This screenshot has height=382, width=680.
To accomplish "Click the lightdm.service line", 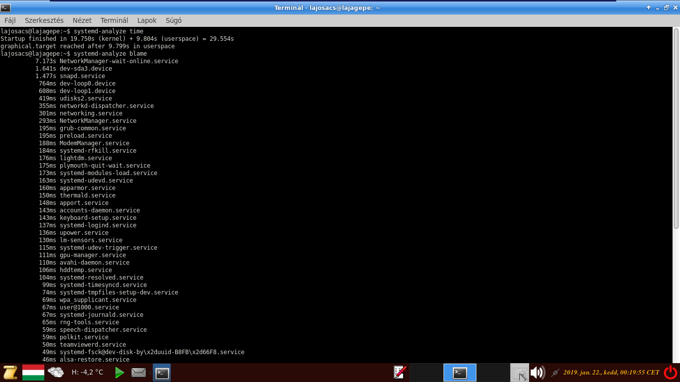I will (75, 158).
